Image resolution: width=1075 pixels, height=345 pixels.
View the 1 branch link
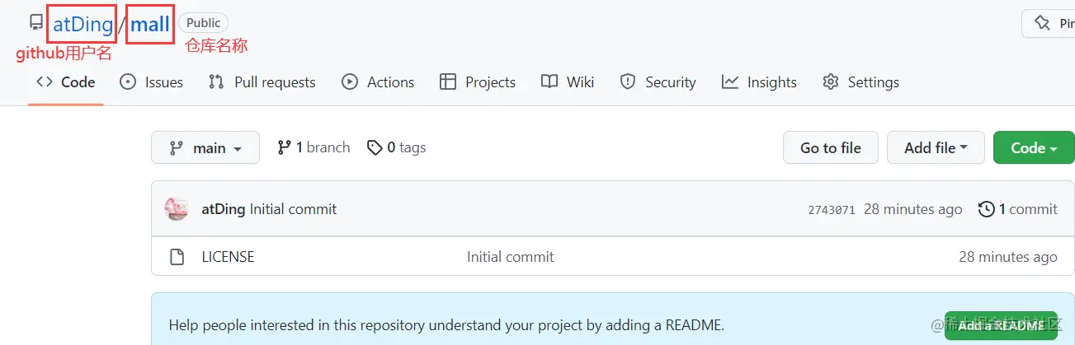314,147
